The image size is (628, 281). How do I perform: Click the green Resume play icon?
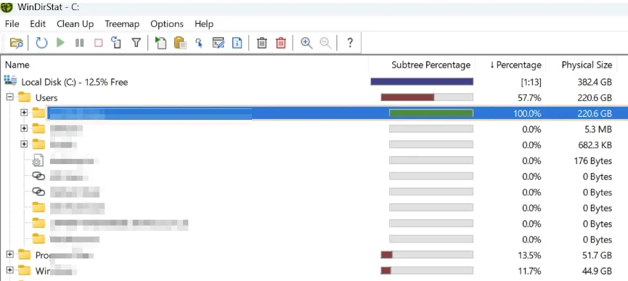coord(60,42)
